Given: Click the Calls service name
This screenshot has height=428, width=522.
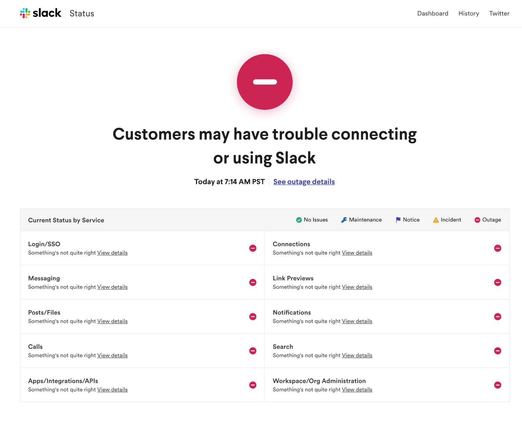Looking at the screenshot, I should tap(35, 347).
